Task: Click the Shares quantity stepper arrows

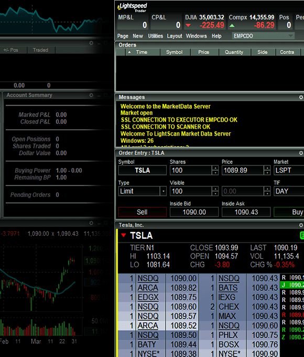Action: (215, 170)
